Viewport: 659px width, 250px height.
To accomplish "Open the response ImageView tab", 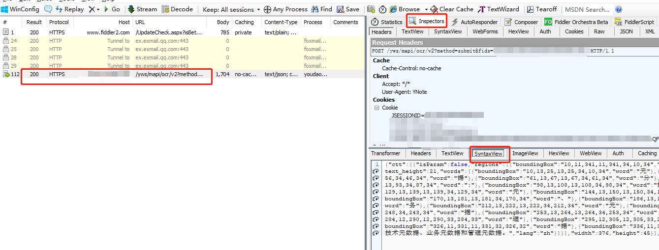I will [x=525, y=153].
